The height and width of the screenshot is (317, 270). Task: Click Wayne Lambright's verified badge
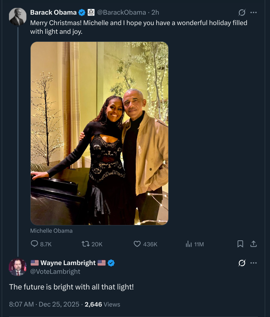tap(111, 263)
